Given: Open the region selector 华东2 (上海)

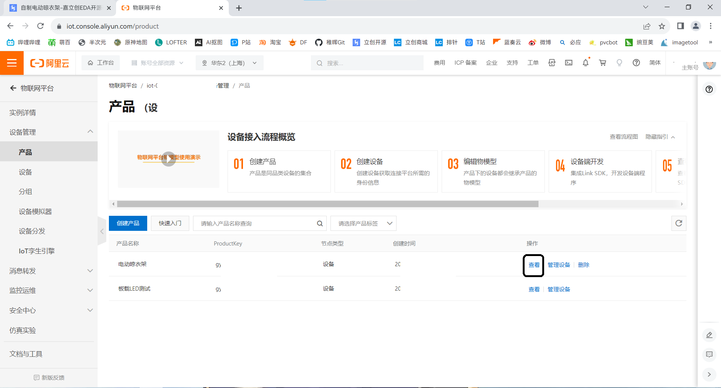Looking at the screenshot, I should pyautogui.click(x=229, y=63).
